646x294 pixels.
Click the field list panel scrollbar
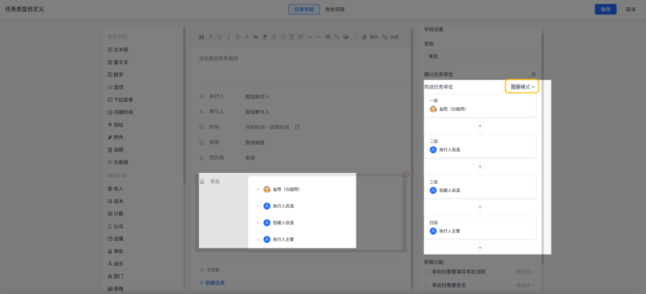(x=184, y=105)
